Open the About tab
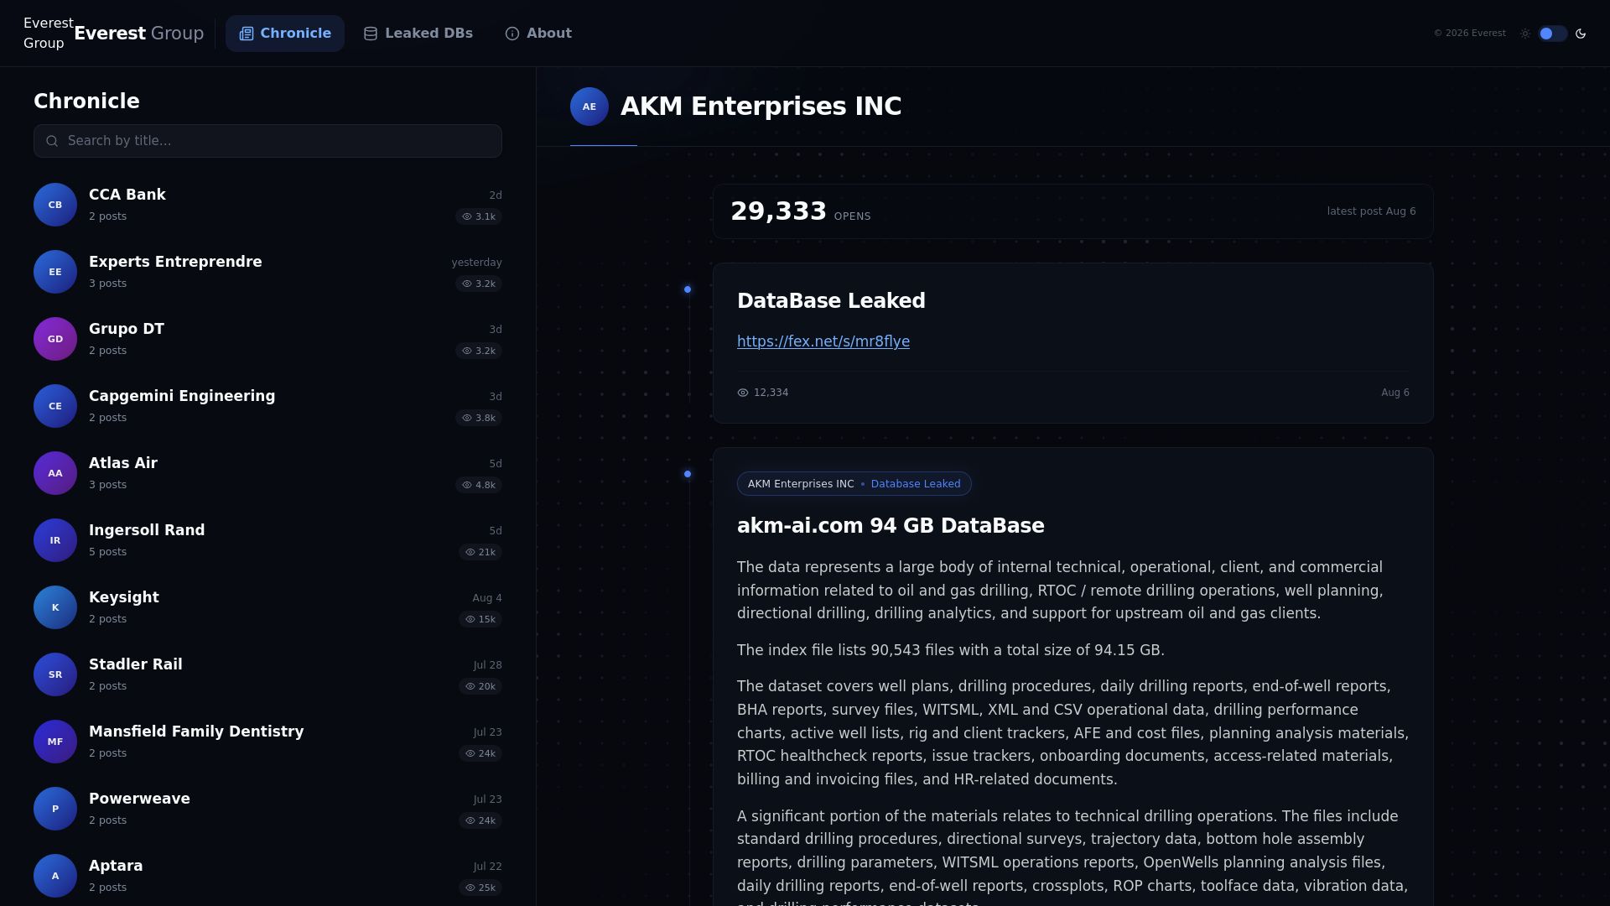This screenshot has height=906, width=1610. (x=538, y=34)
